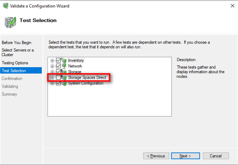Select the Network tree label
238x165 pixels.
point(75,66)
